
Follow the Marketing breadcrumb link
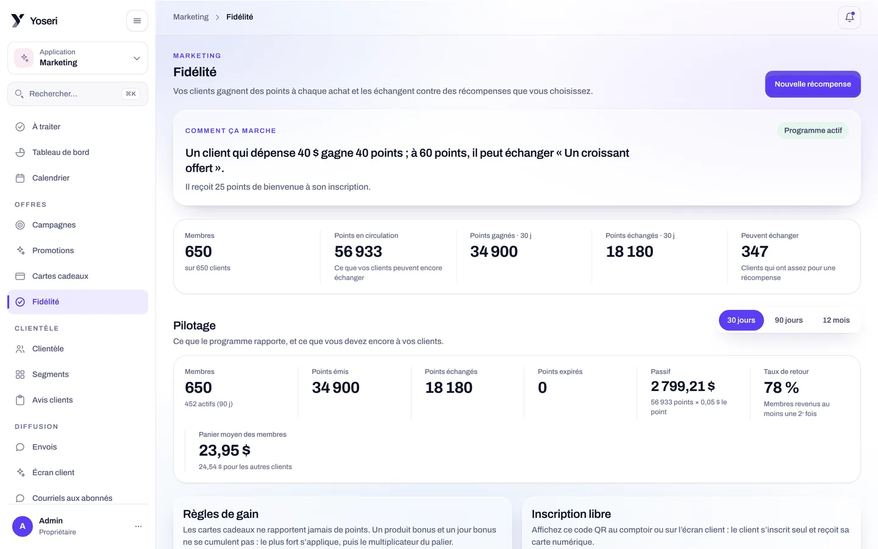pyautogui.click(x=191, y=17)
